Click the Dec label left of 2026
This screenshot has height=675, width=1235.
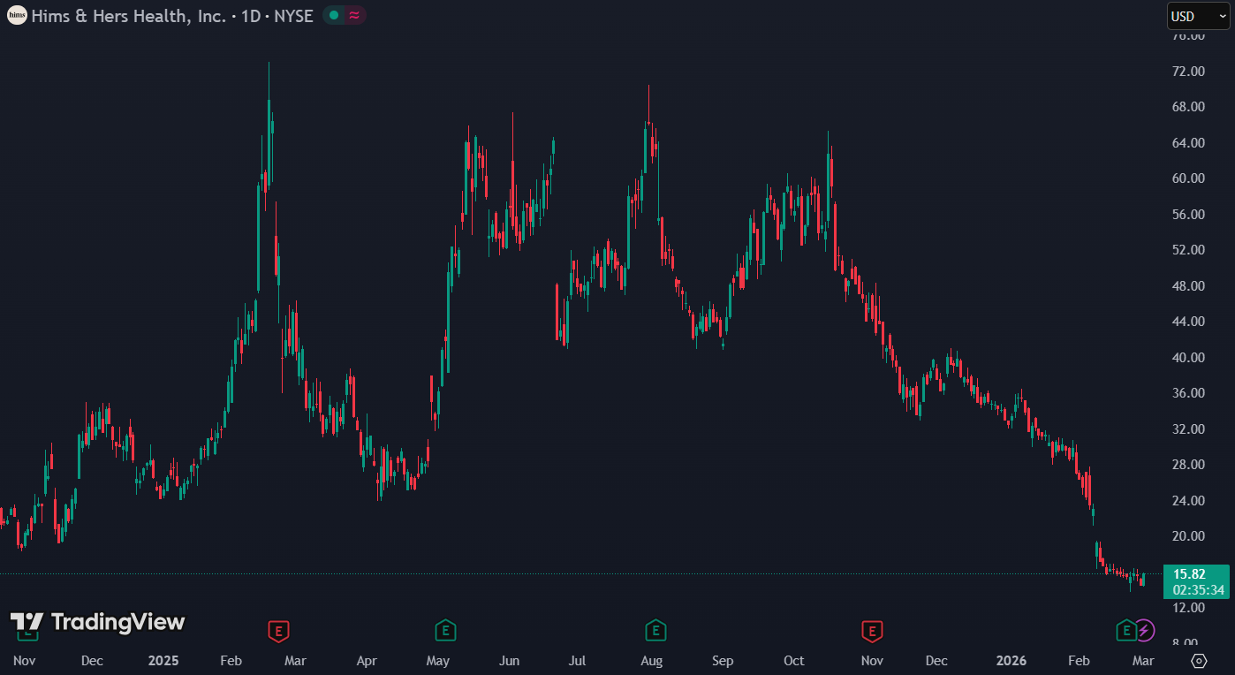point(937,661)
